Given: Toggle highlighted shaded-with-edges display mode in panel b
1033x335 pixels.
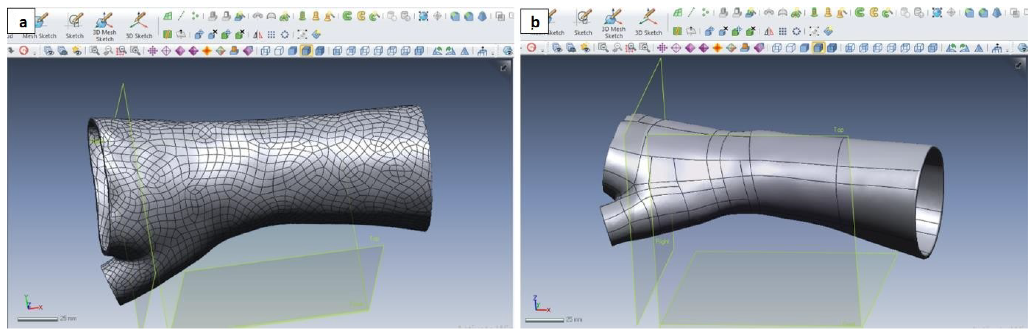Looking at the screenshot, I should tap(818, 48).
